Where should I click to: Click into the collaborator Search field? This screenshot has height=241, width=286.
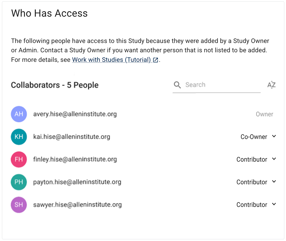220,85
